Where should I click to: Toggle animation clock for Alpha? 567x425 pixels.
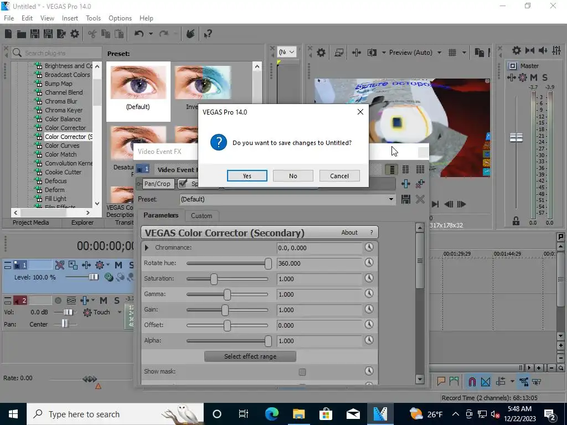pyautogui.click(x=369, y=340)
